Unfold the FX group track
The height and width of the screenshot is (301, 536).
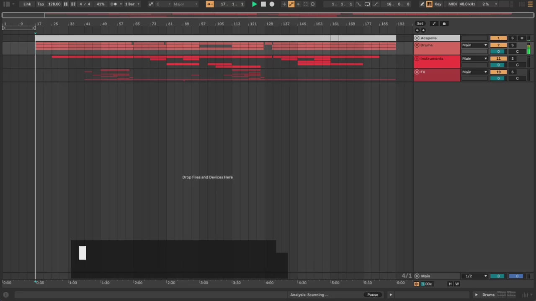coord(417,72)
